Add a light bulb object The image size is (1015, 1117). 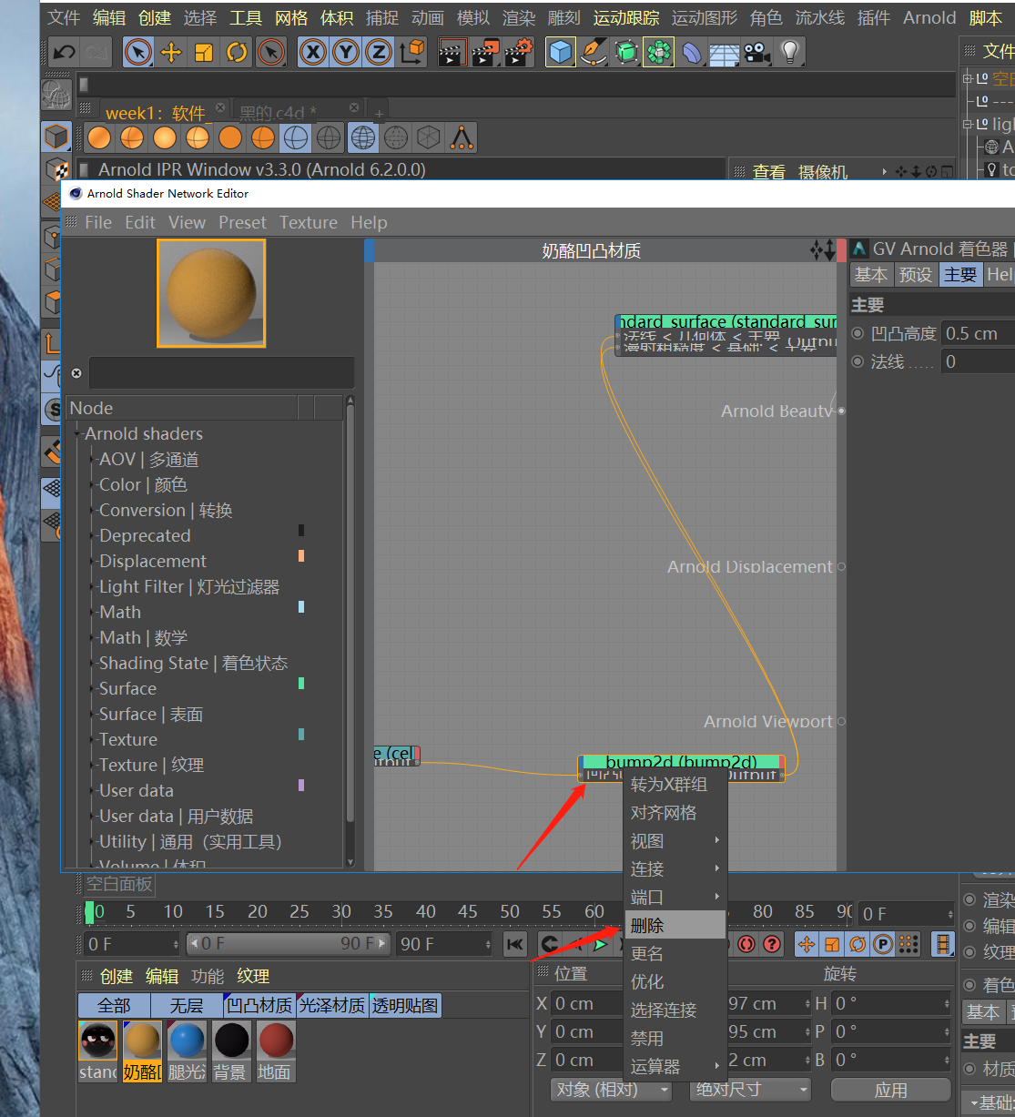[790, 52]
